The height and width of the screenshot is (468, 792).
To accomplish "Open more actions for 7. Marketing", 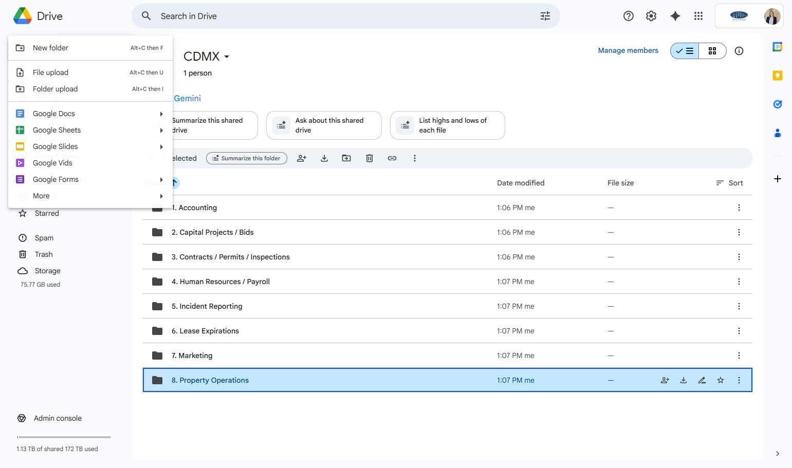I will click(739, 355).
